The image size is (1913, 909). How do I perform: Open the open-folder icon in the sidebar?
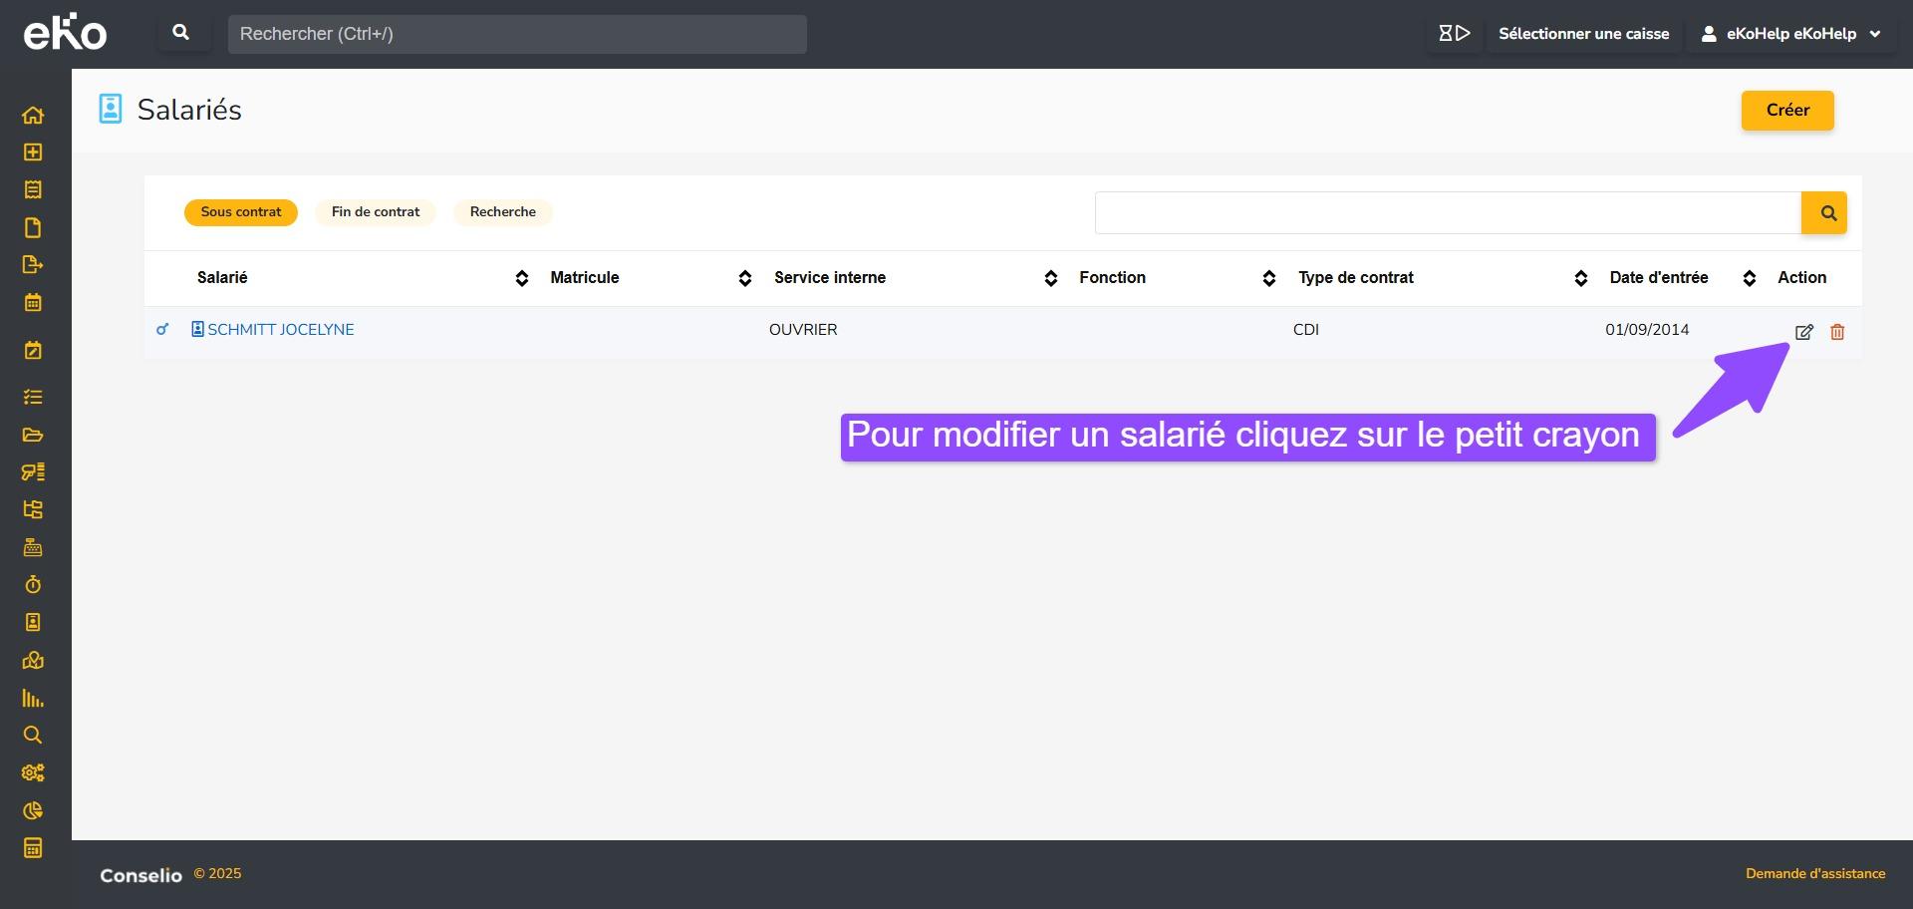(33, 435)
